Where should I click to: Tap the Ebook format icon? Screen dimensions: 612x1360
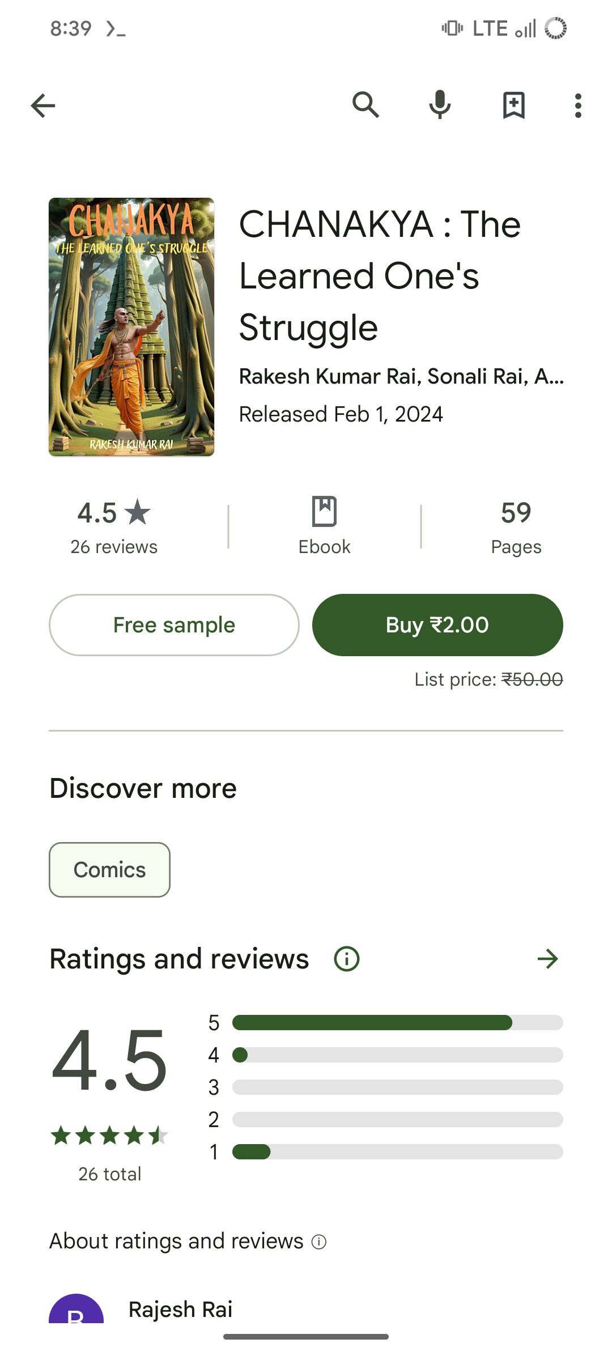pos(325,511)
